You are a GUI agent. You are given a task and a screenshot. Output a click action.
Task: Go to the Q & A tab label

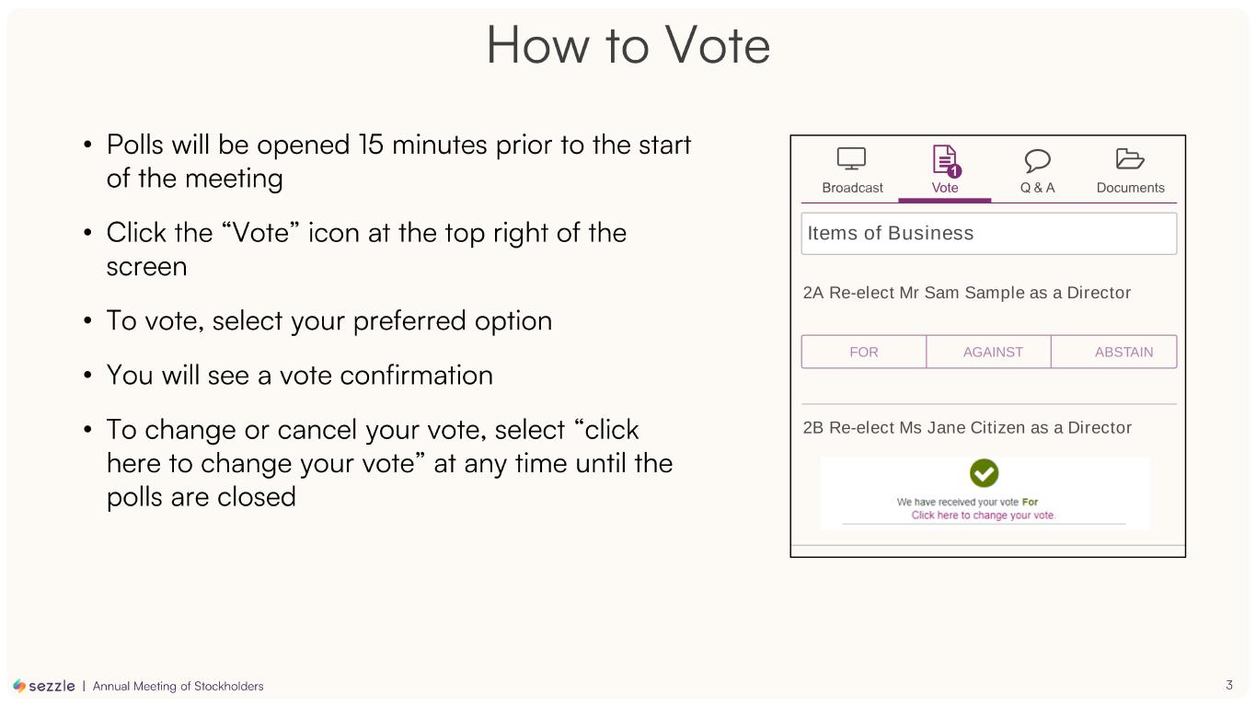coord(1037,188)
